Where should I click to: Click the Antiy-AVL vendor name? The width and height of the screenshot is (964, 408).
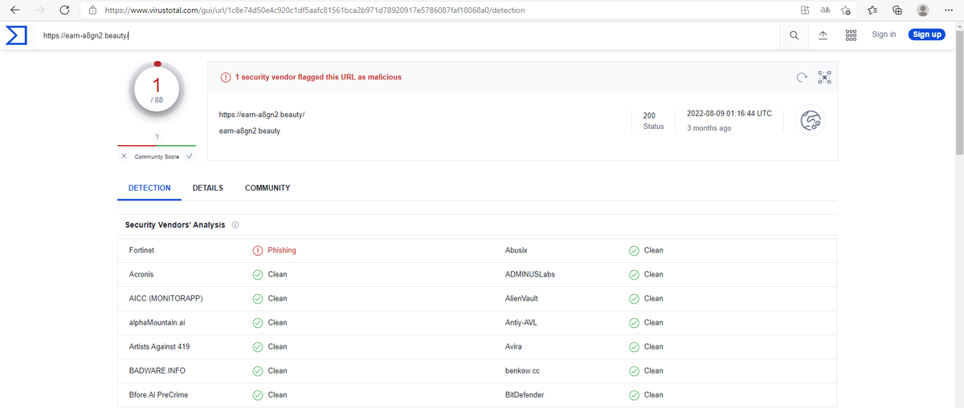(x=521, y=322)
